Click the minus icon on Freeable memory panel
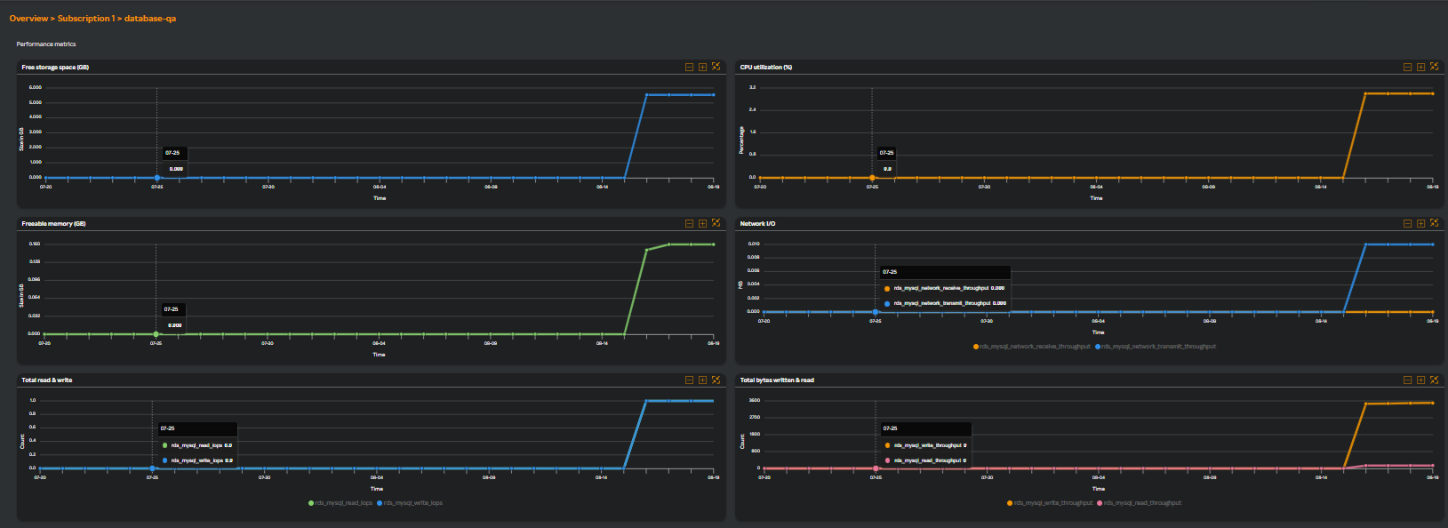The width and height of the screenshot is (1448, 528). coord(689,223)
